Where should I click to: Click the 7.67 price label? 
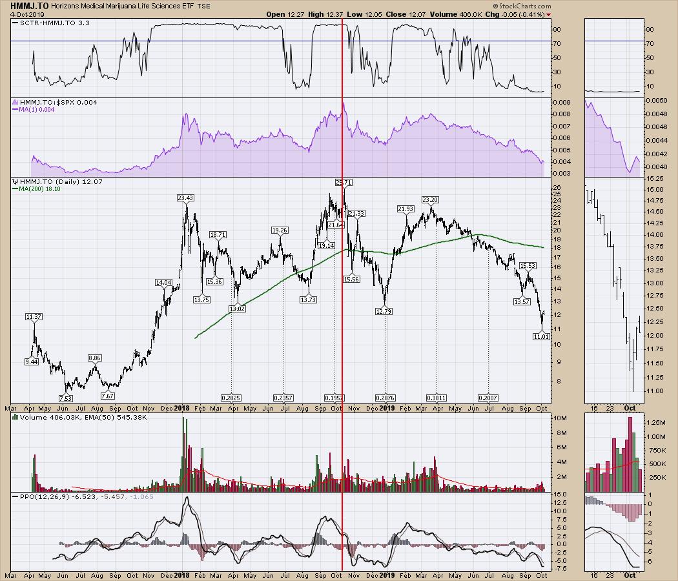(x=108, y=396)
